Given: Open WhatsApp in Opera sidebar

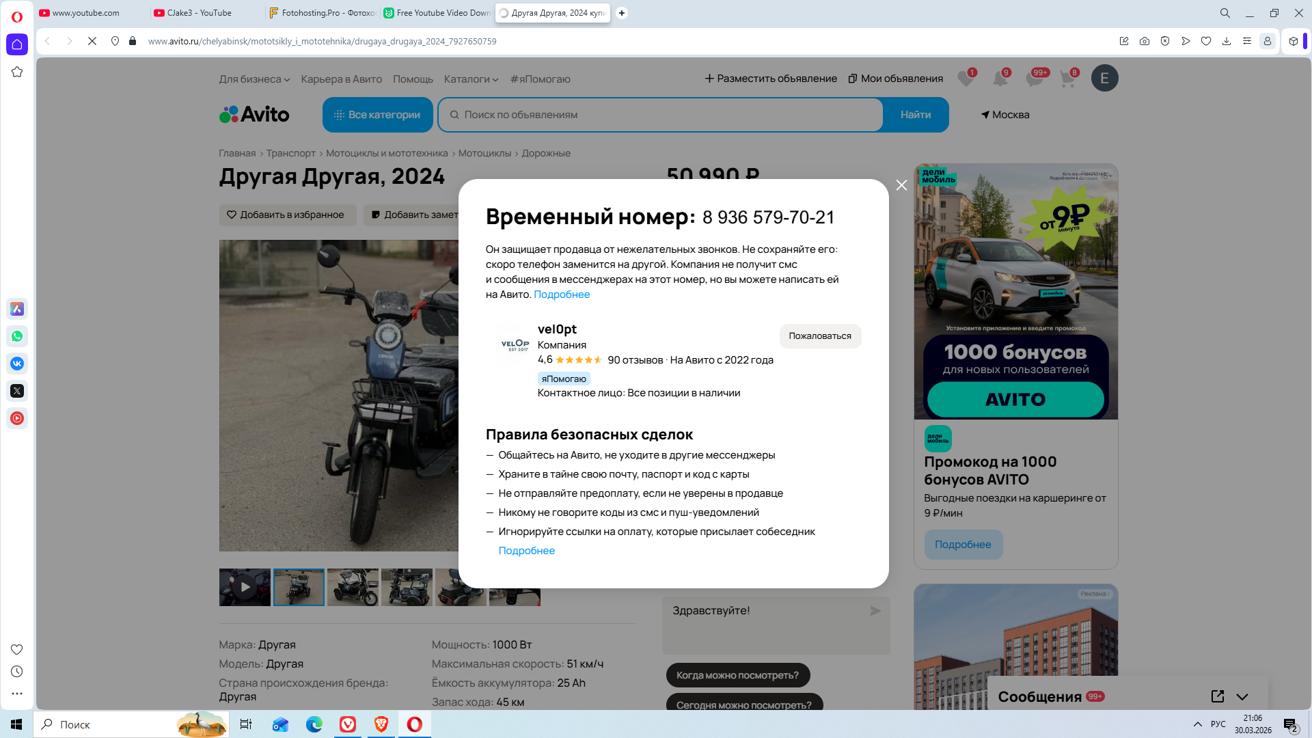Looking at the screenshot, I should click(17, 336).
